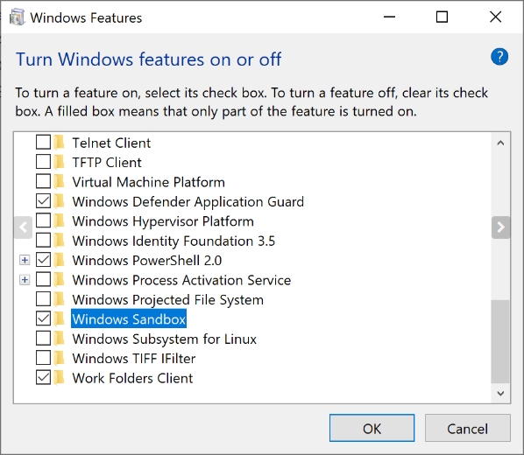Uncheck the Windows PowerShell 2.0 checkbox

[43, 260]
